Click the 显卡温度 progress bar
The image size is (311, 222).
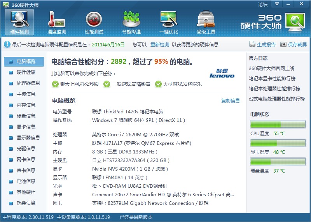[278, 143]
